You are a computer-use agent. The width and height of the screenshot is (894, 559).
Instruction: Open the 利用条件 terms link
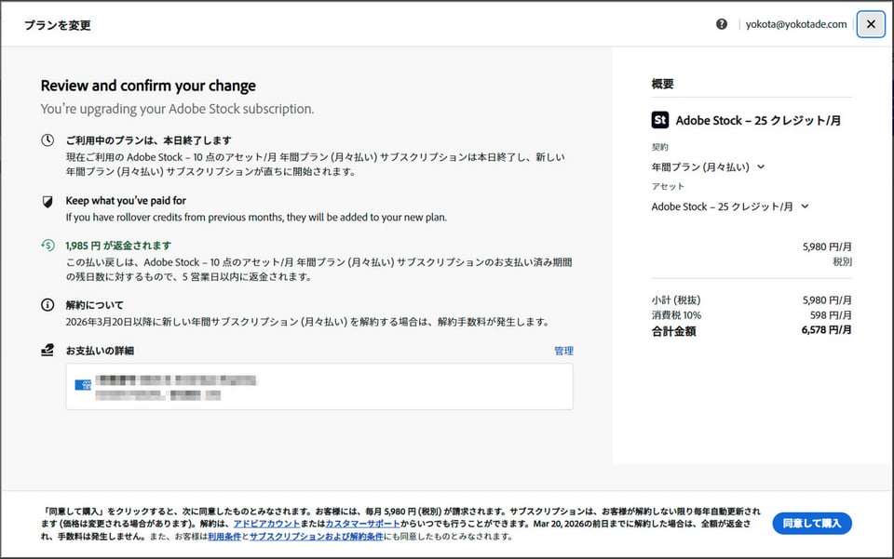[x=224, y=537]
